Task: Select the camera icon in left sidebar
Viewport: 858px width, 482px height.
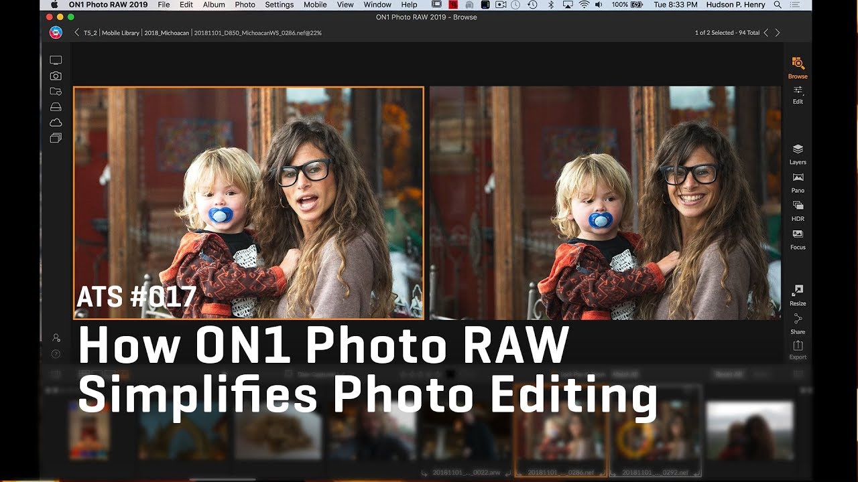Action: pyautogui.click(x=56, y=76)
